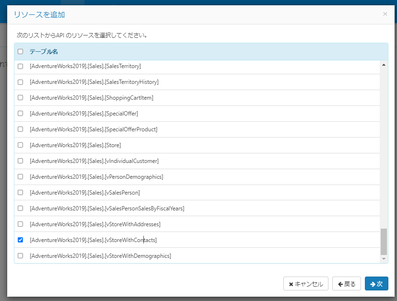397x301 pixels.
Task: Click the scrollbar up arrow
Action: [x=384, y=65]
